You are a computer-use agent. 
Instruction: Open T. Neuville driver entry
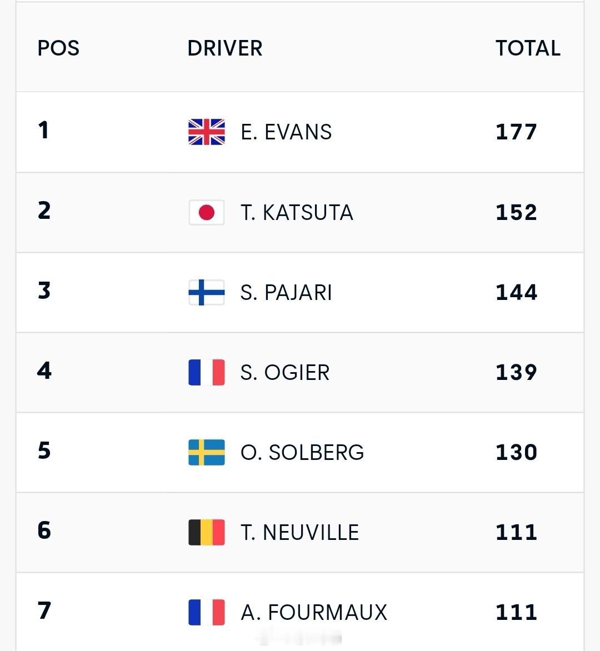pos(300,532)
